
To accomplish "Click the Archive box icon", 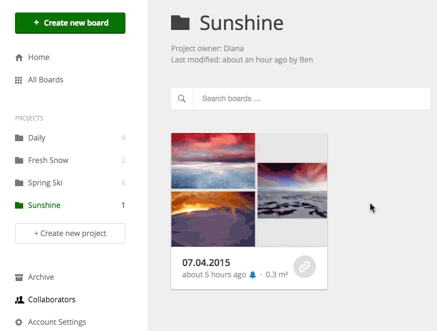I will (x=19, y=277).
